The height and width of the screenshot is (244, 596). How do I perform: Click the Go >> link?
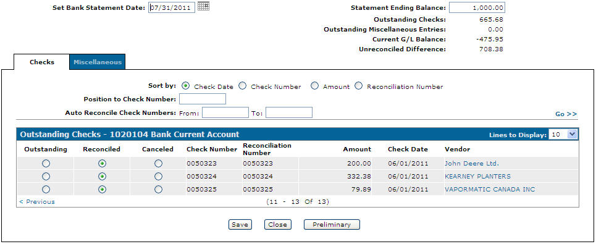[566, 114]
